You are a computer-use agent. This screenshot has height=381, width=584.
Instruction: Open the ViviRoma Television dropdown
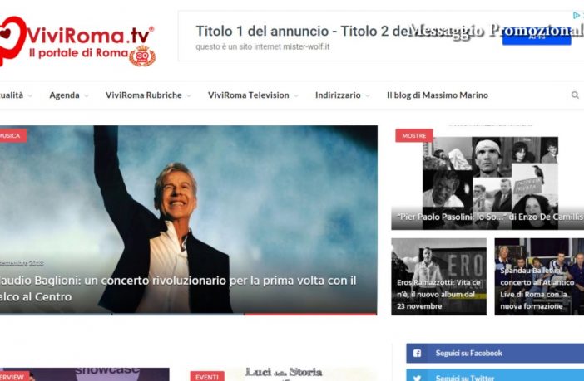[x=295, y=95]
